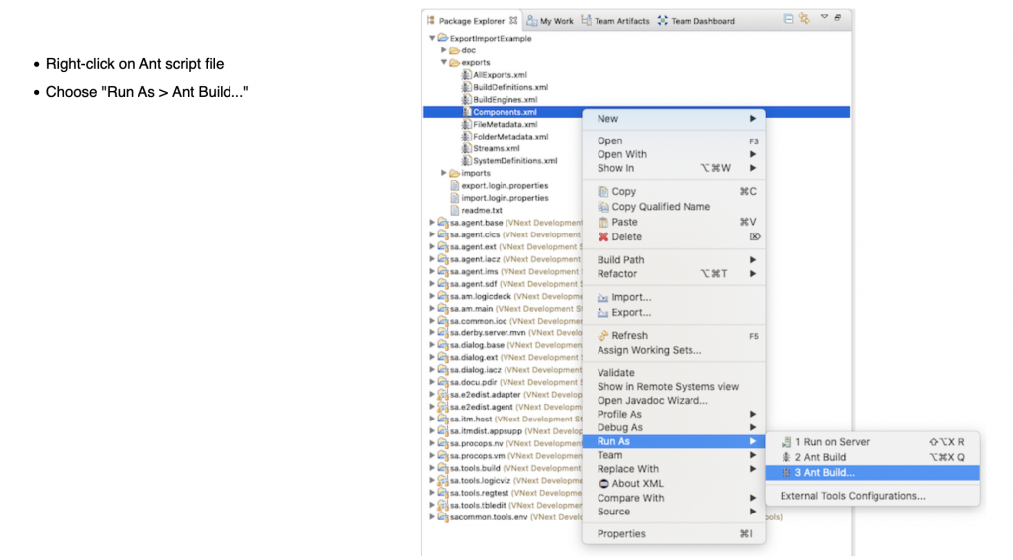
Task: Choose Validate in context menu
Action: pyautogui.click(x=673, y=373)
